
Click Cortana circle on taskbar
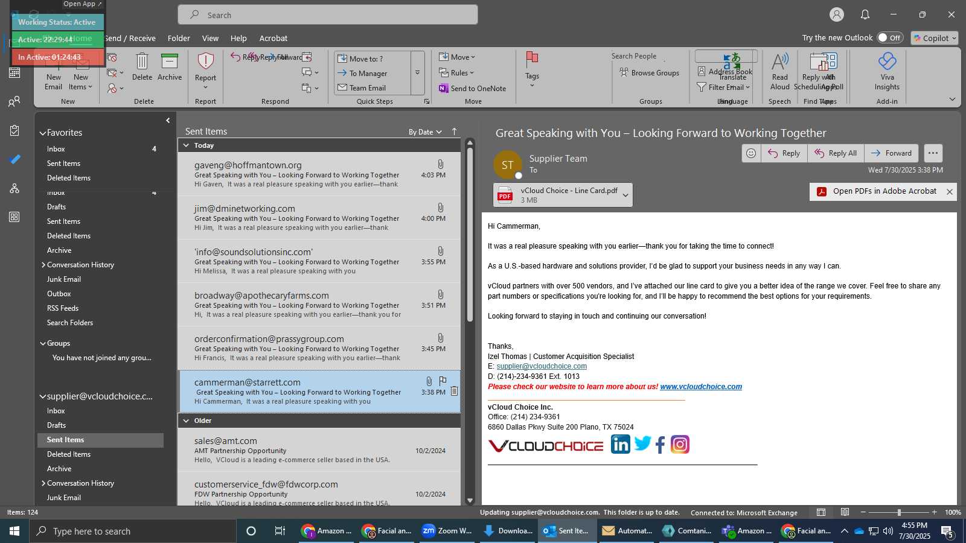coord(251,531)
